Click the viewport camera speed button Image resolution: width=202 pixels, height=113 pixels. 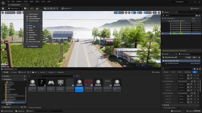point(155,13)
